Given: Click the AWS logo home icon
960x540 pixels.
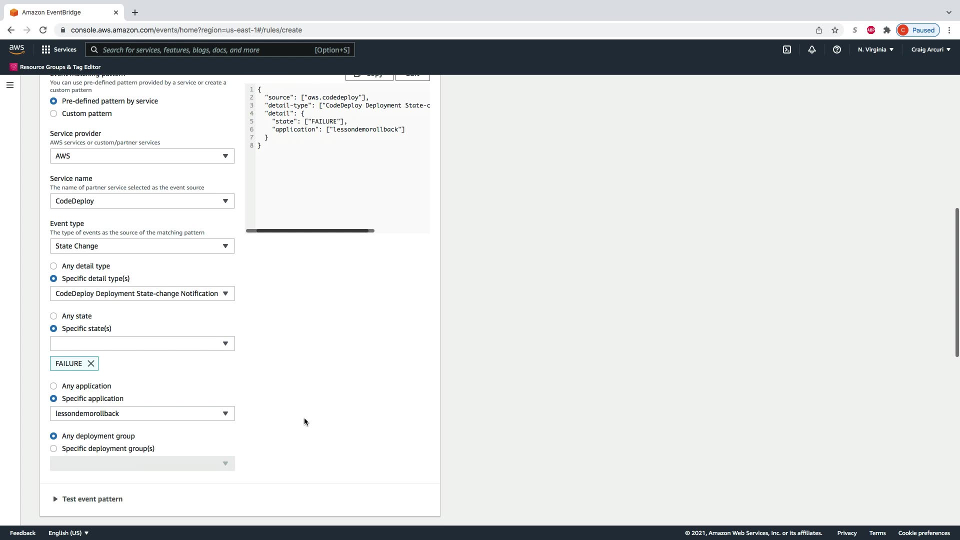Looking at the screenshot, I should [x=16, y=49].
